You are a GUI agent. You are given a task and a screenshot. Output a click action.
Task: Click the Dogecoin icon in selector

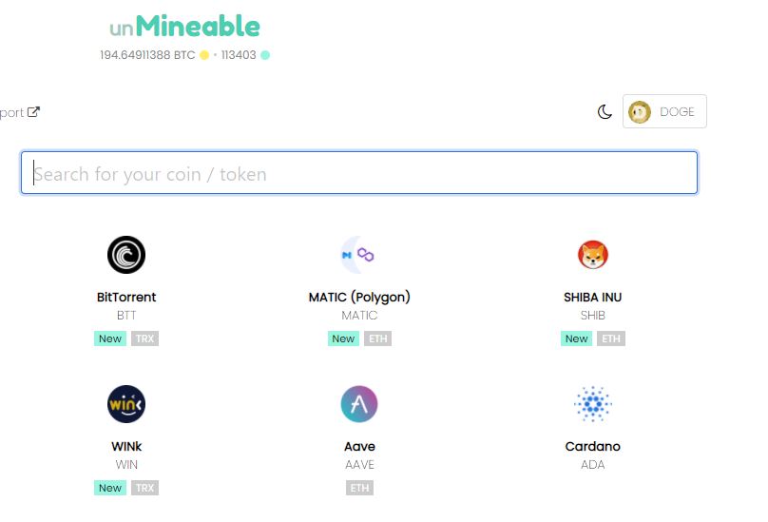639,112
